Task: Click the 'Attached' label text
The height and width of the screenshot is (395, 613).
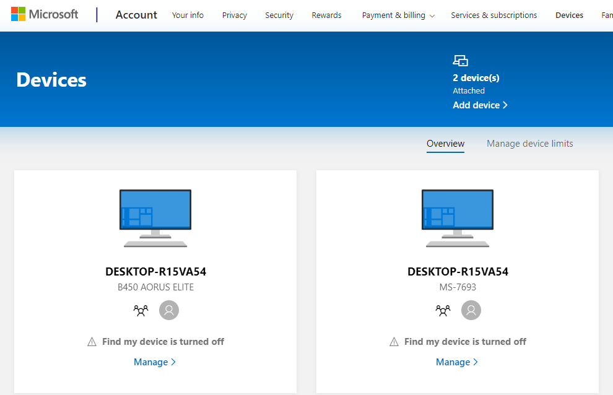Action: tap(469, 91)
